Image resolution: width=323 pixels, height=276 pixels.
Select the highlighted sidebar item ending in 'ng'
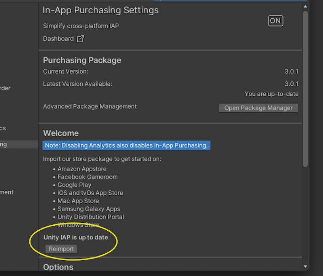pyautogui.click(x=19, y=145)
